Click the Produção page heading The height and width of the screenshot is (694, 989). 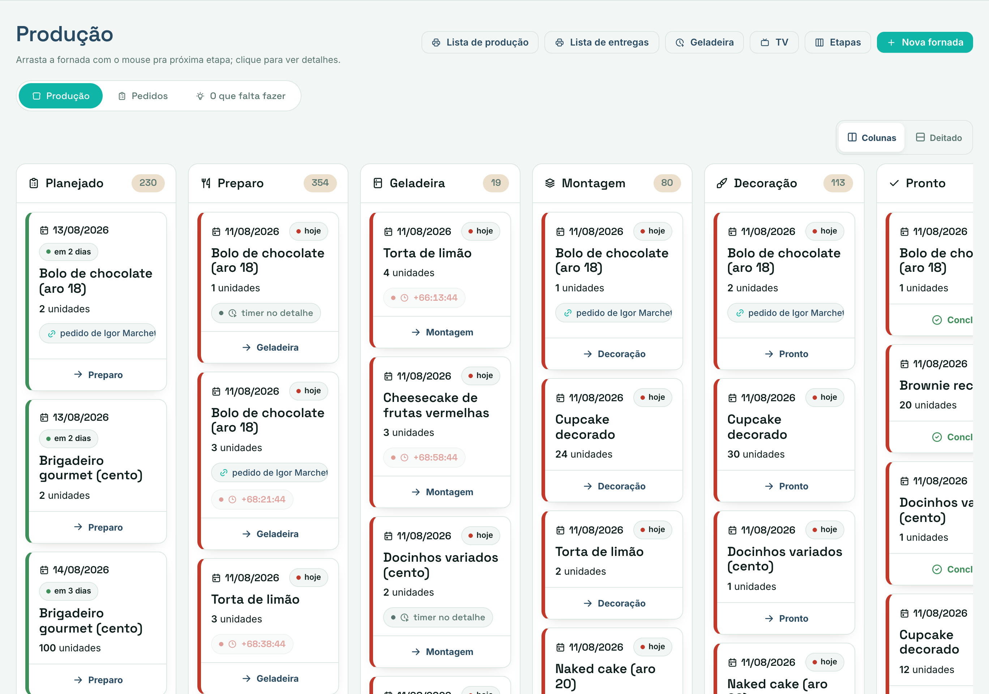[x=65, y=34]
